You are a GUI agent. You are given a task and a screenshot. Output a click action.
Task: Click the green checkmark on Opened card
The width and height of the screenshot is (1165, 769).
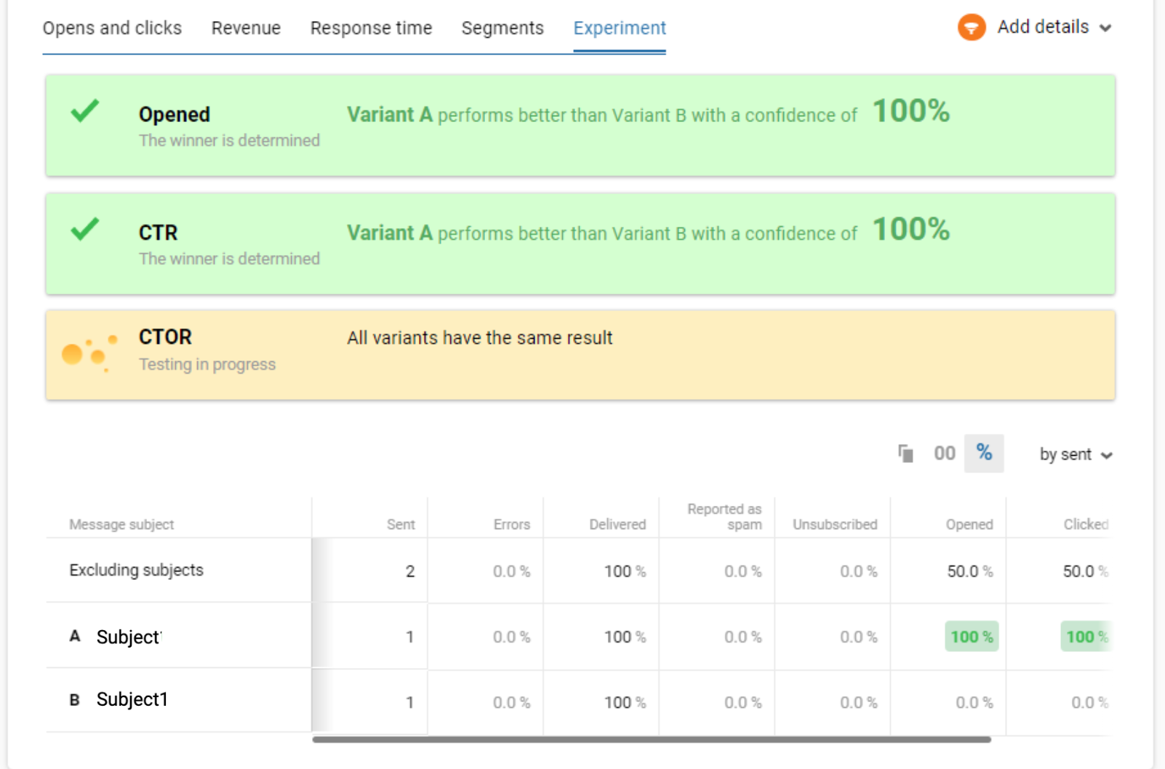(84, 111)
